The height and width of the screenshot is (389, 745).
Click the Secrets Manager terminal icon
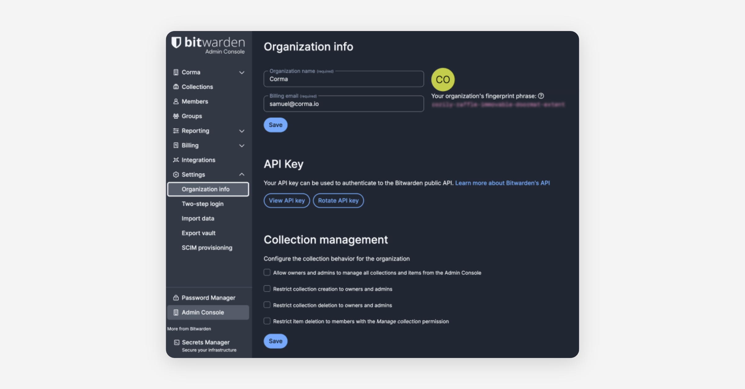pyautogui.click(x=177, y=342)
